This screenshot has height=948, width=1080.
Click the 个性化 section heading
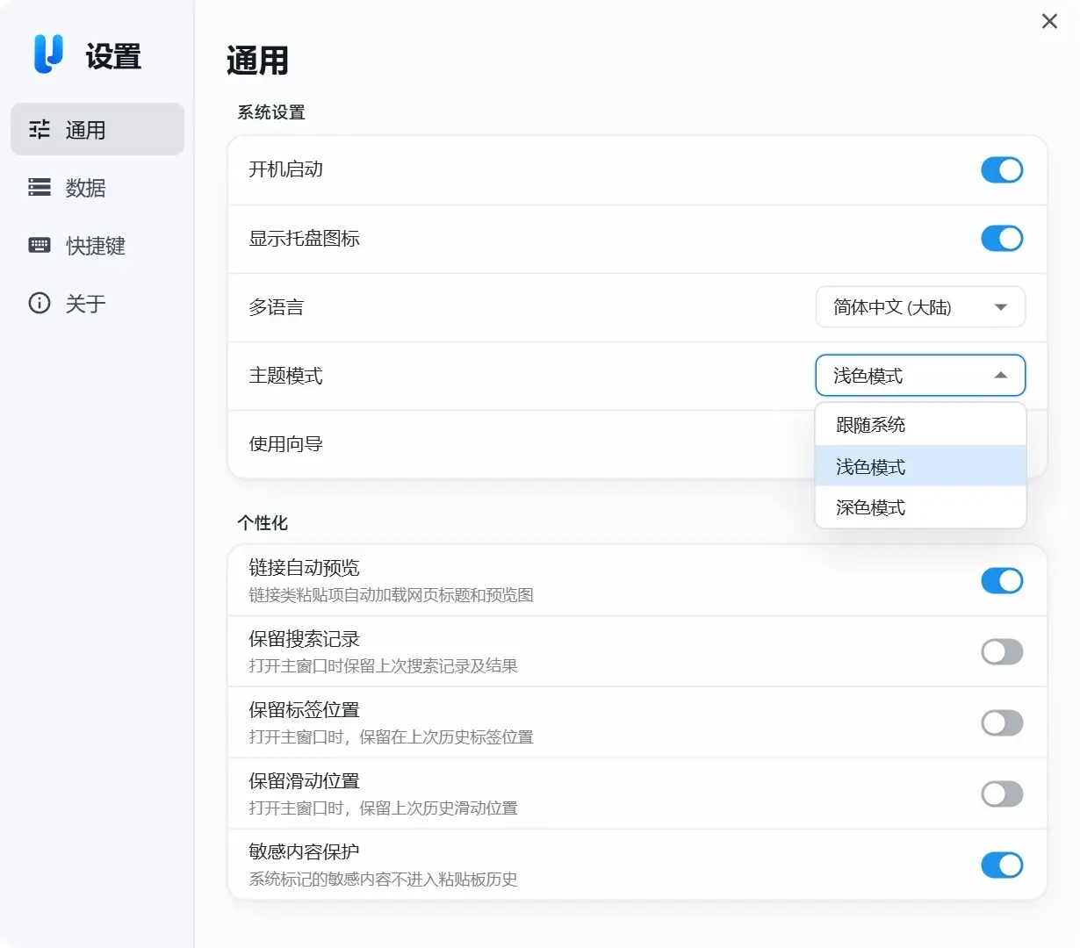[263, 522]
